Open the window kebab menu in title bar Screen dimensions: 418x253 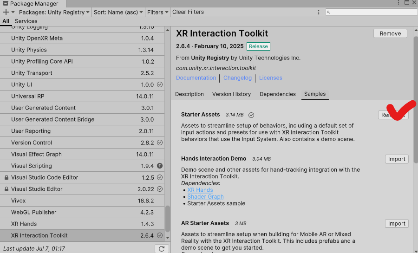pyautogui.click(x=398, y=3)
